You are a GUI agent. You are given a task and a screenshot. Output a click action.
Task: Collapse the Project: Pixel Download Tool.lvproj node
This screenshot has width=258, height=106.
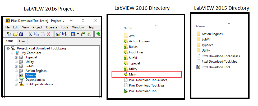8,48
